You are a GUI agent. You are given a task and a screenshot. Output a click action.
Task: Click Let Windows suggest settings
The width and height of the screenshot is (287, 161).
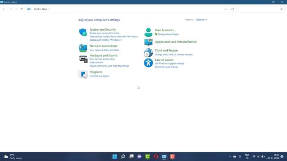(x=170, y=64)
